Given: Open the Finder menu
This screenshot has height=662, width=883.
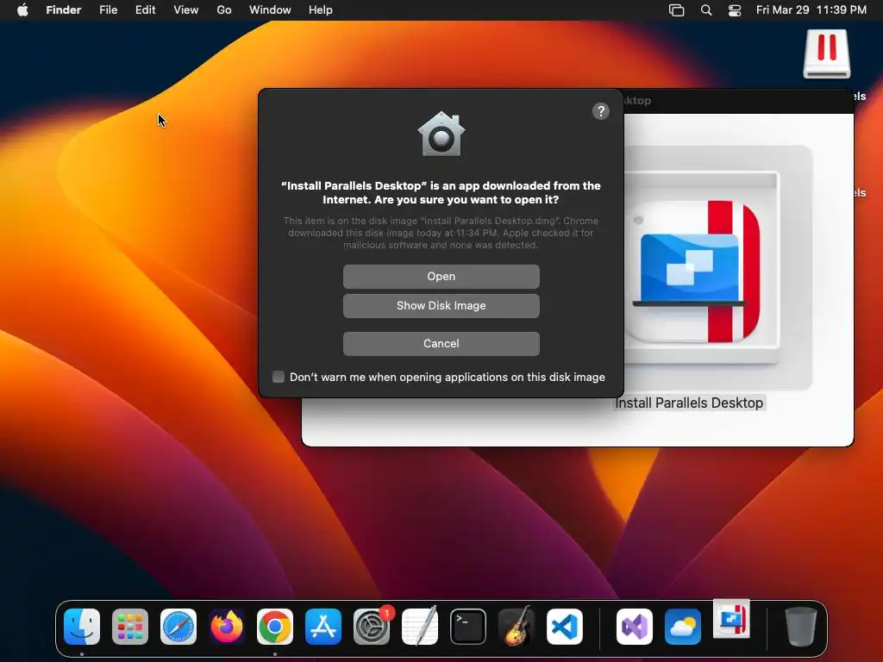Looking at the screenshot, I should 64,10.
